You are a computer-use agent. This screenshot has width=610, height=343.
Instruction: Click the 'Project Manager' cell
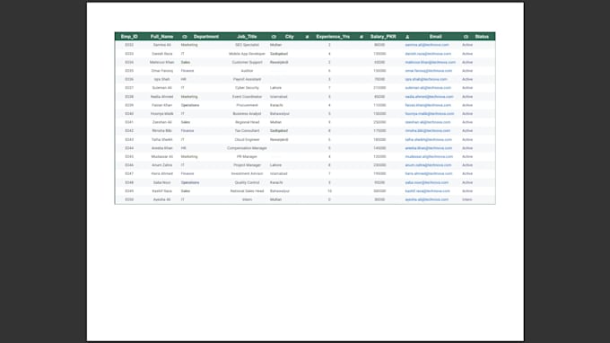[x=247, y=165]
